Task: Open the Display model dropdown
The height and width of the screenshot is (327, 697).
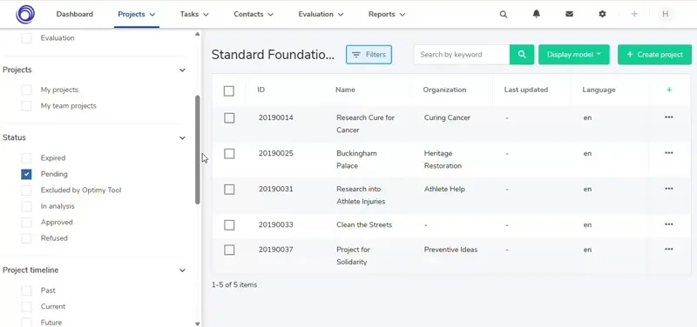Action: click(x=574, y=55)
